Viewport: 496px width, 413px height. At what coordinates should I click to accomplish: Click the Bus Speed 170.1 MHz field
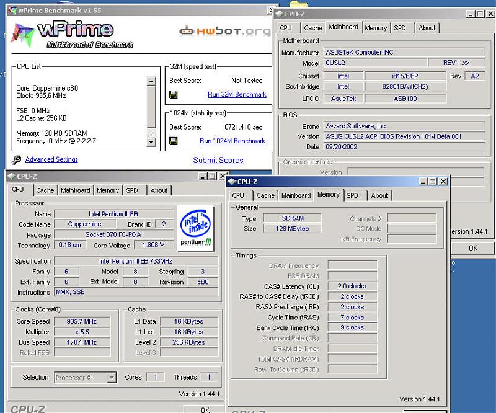(x=82, y=342)
